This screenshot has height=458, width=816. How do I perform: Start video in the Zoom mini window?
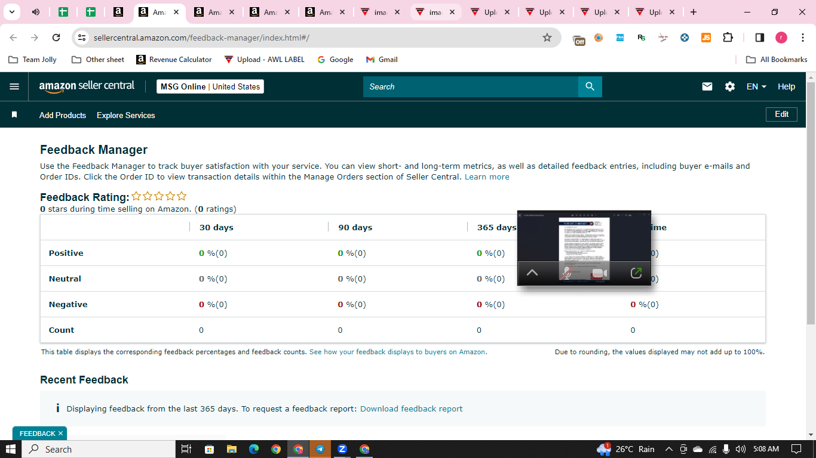click(x=599, y=273)
